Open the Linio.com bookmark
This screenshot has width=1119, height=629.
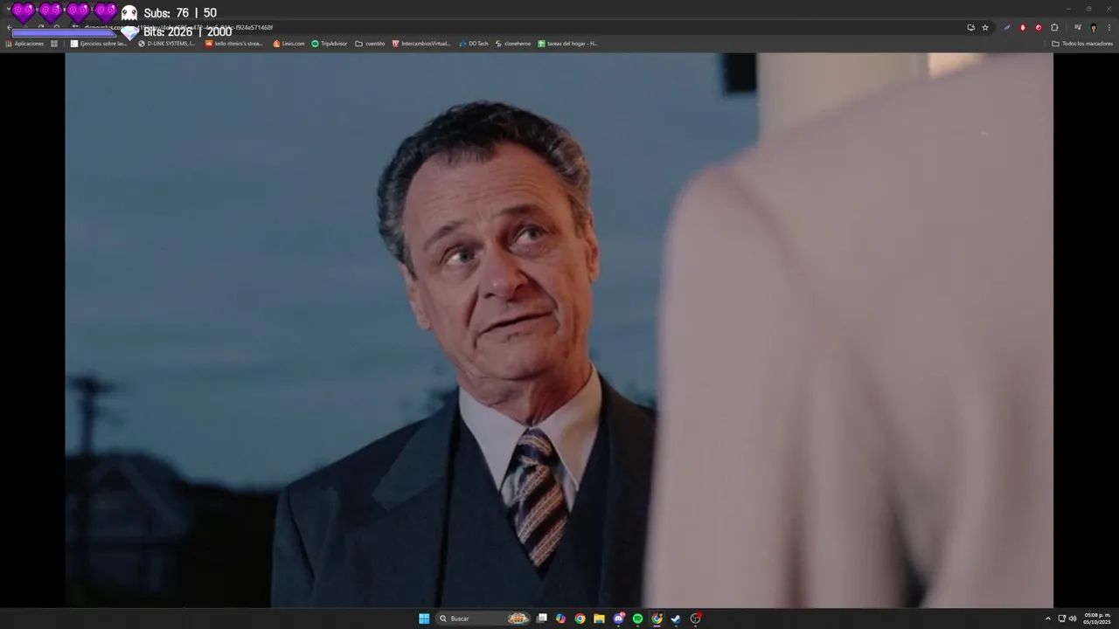point(288,44)
